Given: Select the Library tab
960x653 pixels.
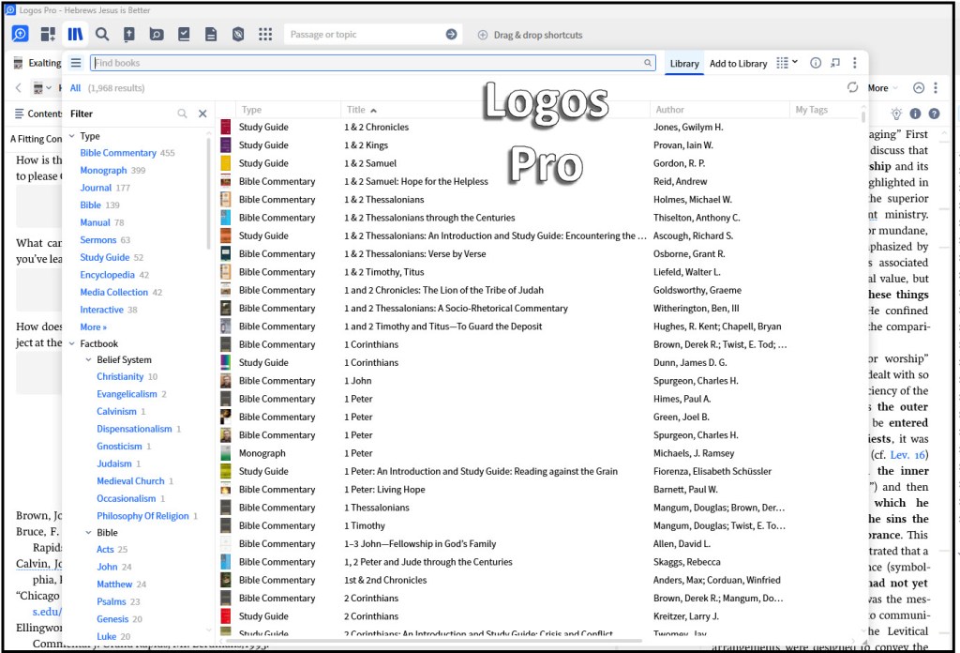Looking at the screenshot, I should (x=684, y=64).
